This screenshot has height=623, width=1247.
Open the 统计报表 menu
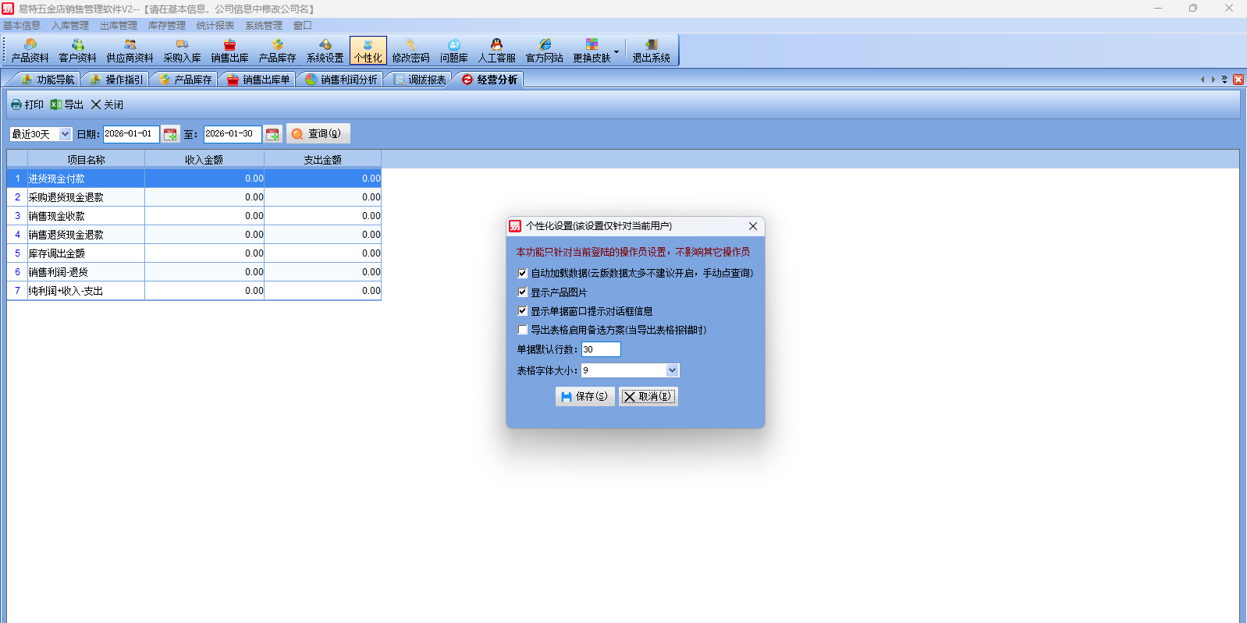(215, 26)
